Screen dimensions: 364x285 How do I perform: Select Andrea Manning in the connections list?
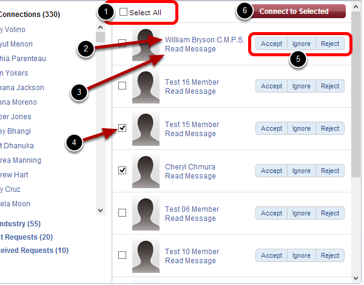[x=21, y=160]
